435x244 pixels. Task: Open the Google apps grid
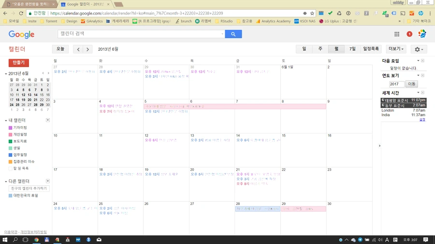point(397,34)
